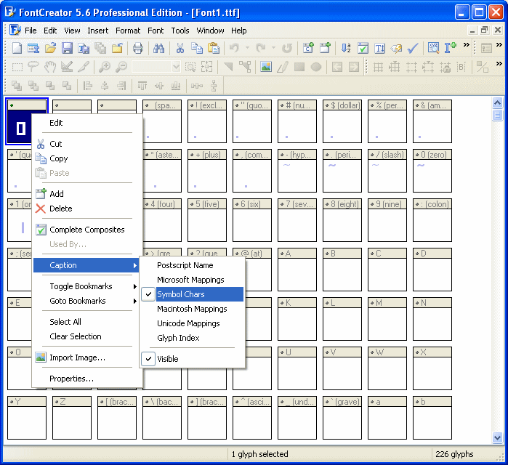The image size is (508, 465).
Task: Click the sort glyphs A-Z icon
Action: (x=346, y=48)
